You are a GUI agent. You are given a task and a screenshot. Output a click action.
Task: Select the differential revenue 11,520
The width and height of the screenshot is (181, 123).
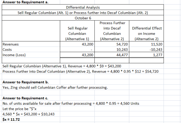157,44
